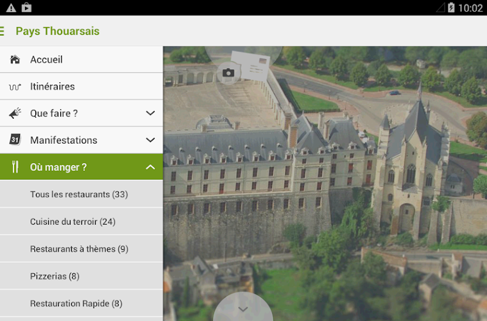Tap the Où manger fork and knife icon
Screen dimensions: 487x321
point(15,167)
